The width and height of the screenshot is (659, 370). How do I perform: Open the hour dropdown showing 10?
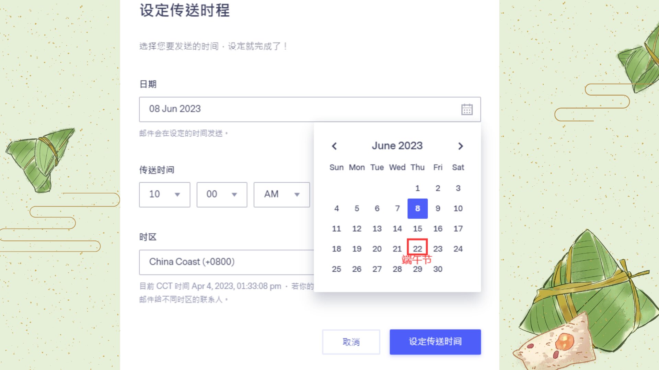(164, 195)
